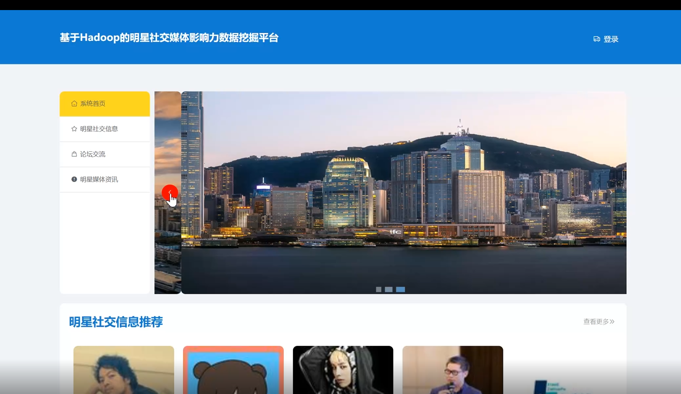The width and height of the screenshot is (681, 394).
Task: Show the previous carousel slide
Action: pos(170,192)
